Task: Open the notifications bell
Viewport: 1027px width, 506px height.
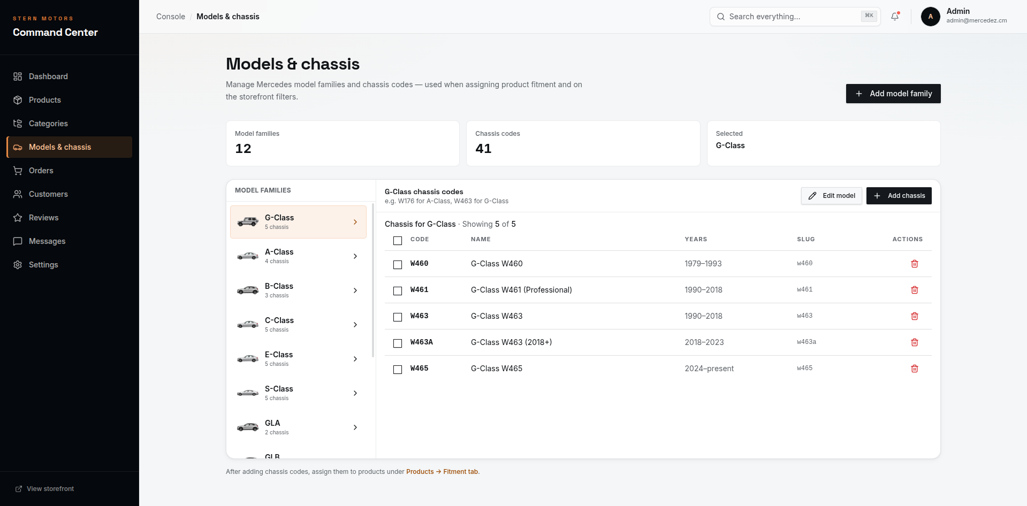Action: pos(895,17)
